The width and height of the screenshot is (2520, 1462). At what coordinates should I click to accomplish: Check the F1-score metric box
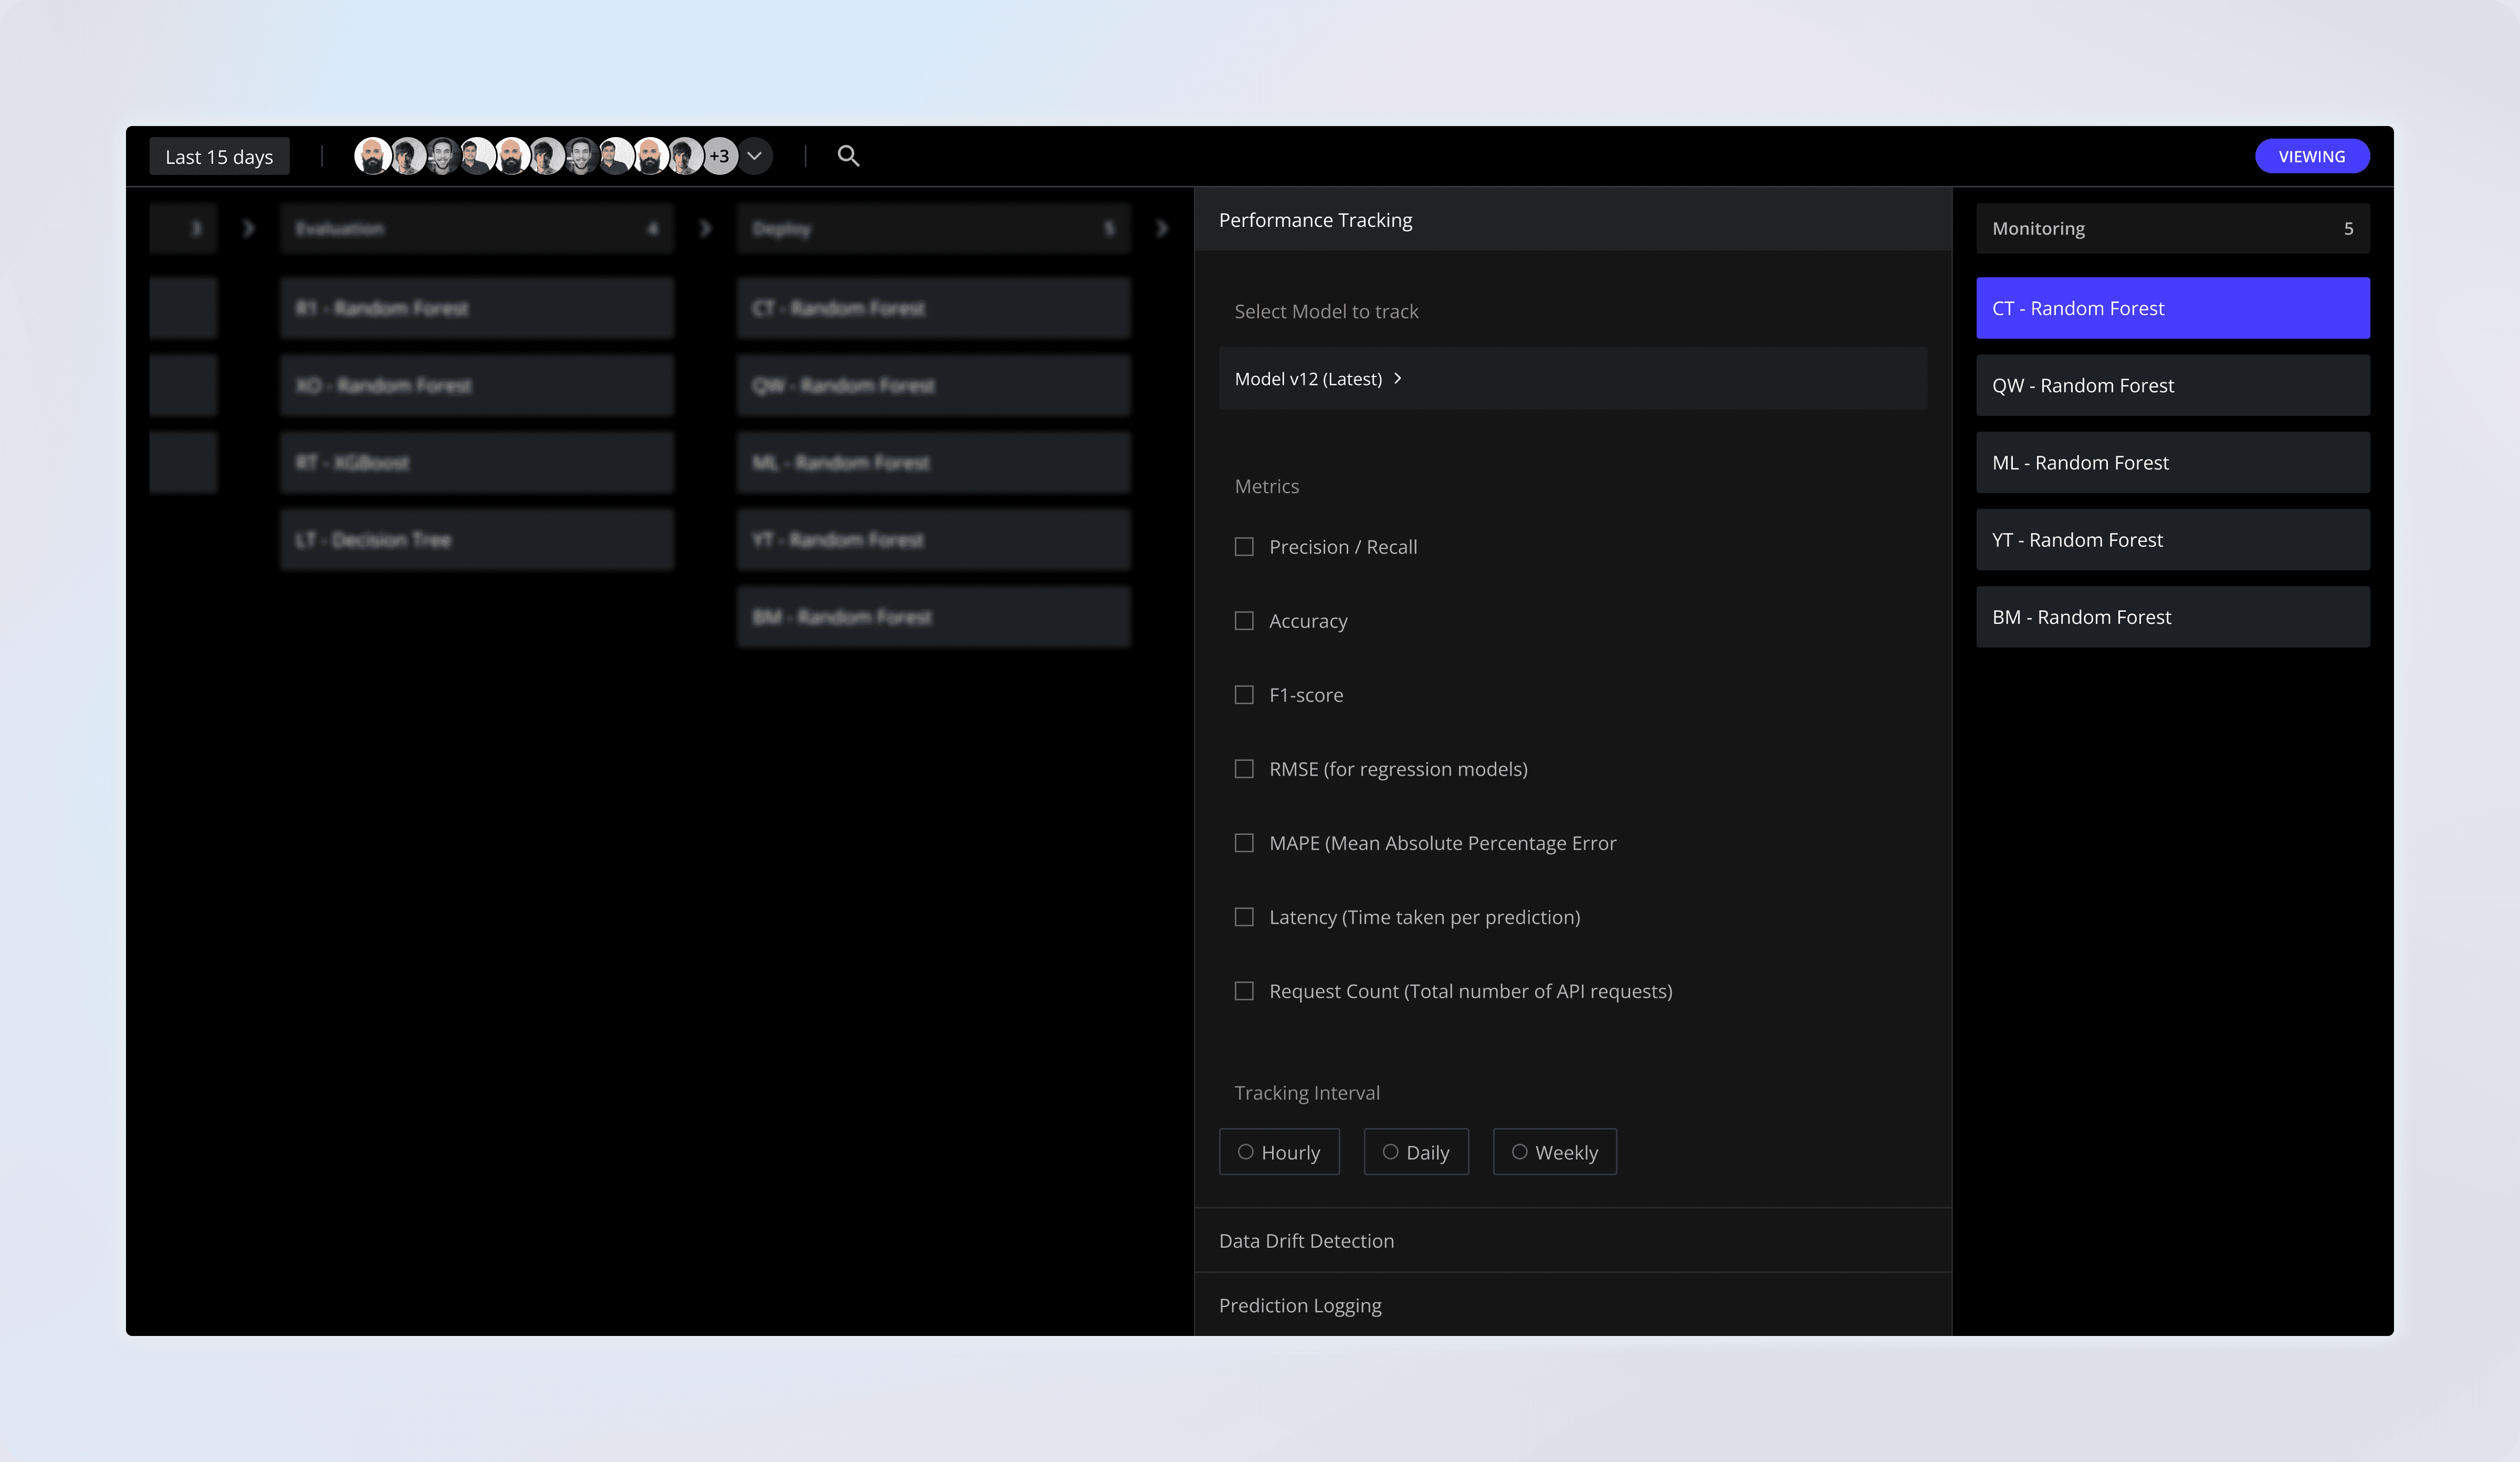[1244, 695]
